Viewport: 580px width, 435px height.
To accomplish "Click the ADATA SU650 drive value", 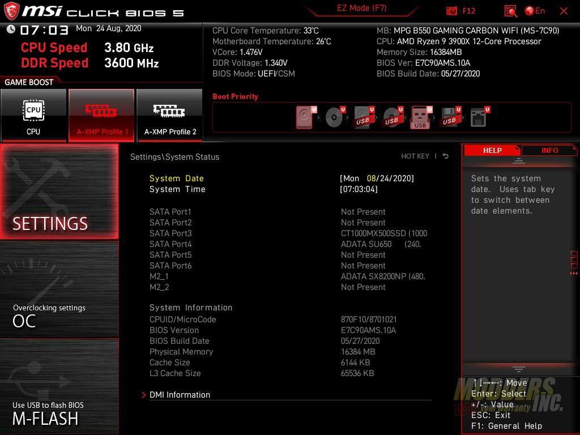I will coord(381,244).
